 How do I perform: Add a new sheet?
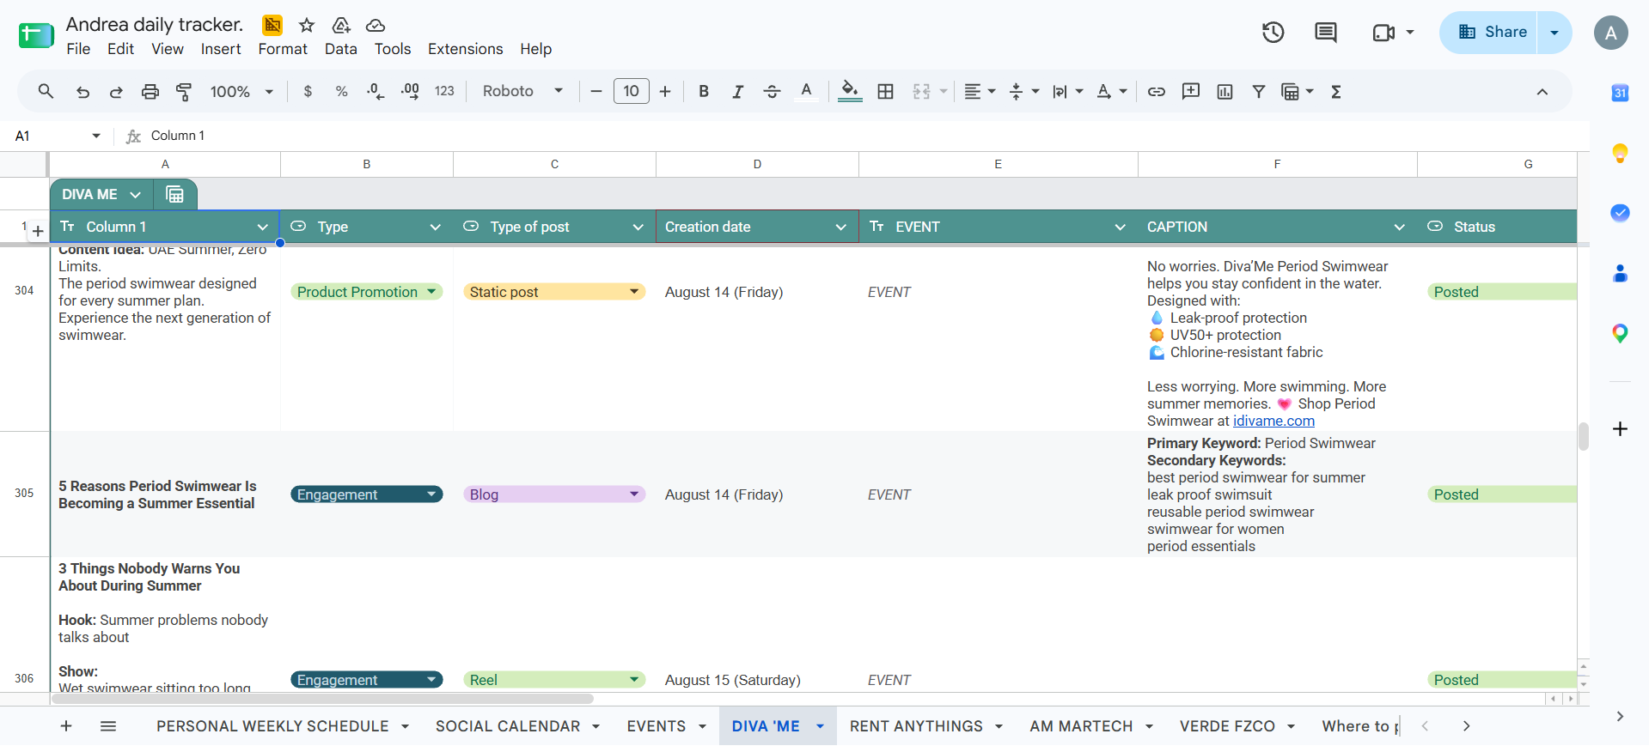66,726
